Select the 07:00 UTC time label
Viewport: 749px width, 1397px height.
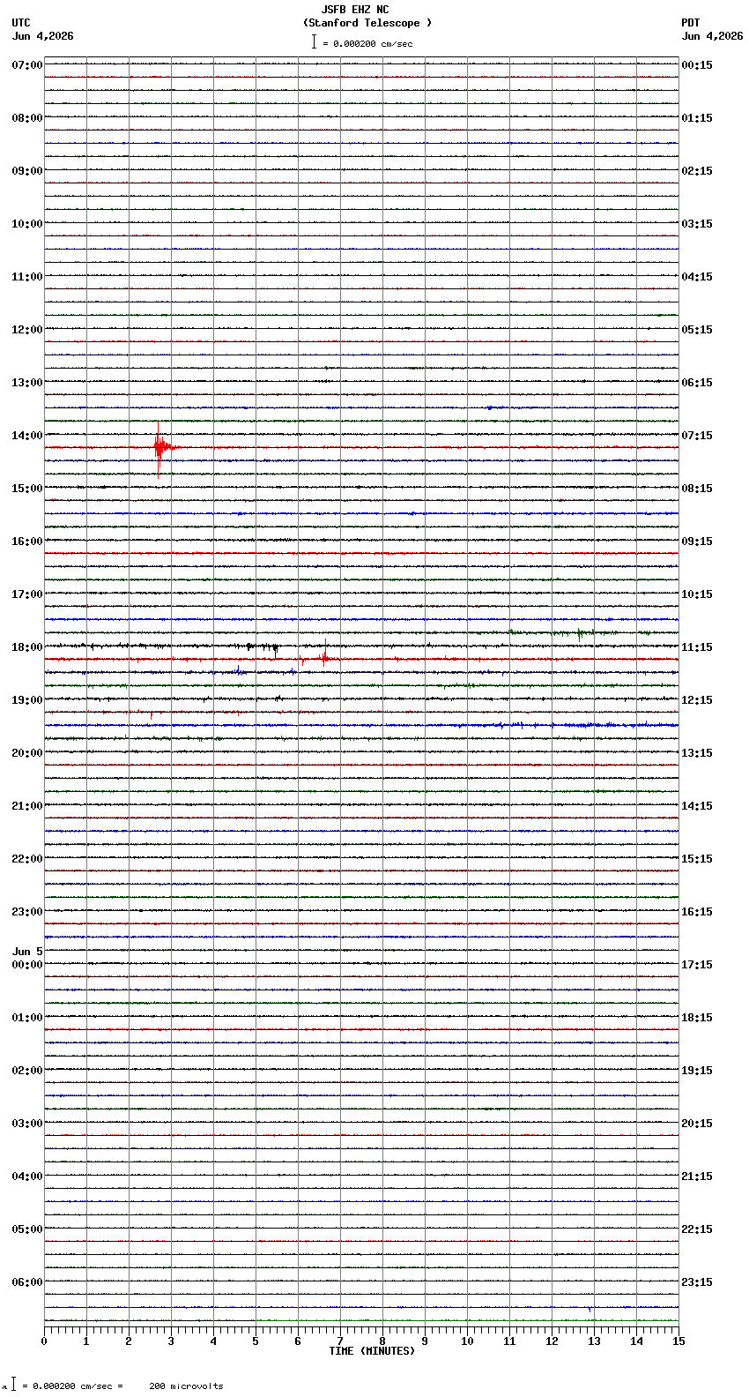point(27,65)
